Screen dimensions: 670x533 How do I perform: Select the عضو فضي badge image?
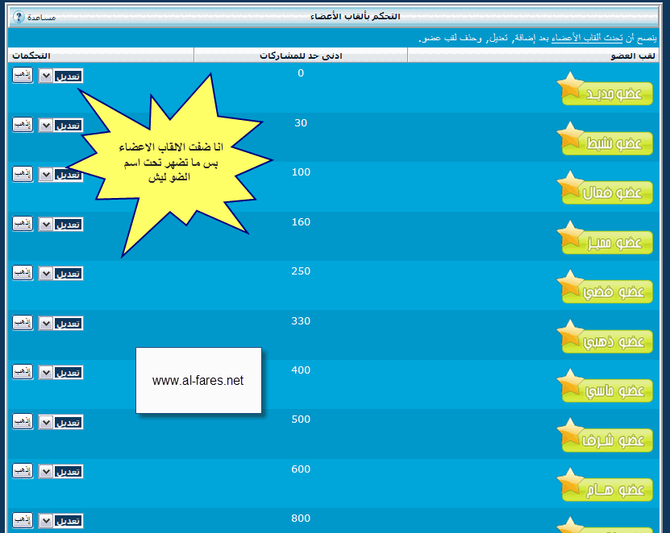coord(606,287)
